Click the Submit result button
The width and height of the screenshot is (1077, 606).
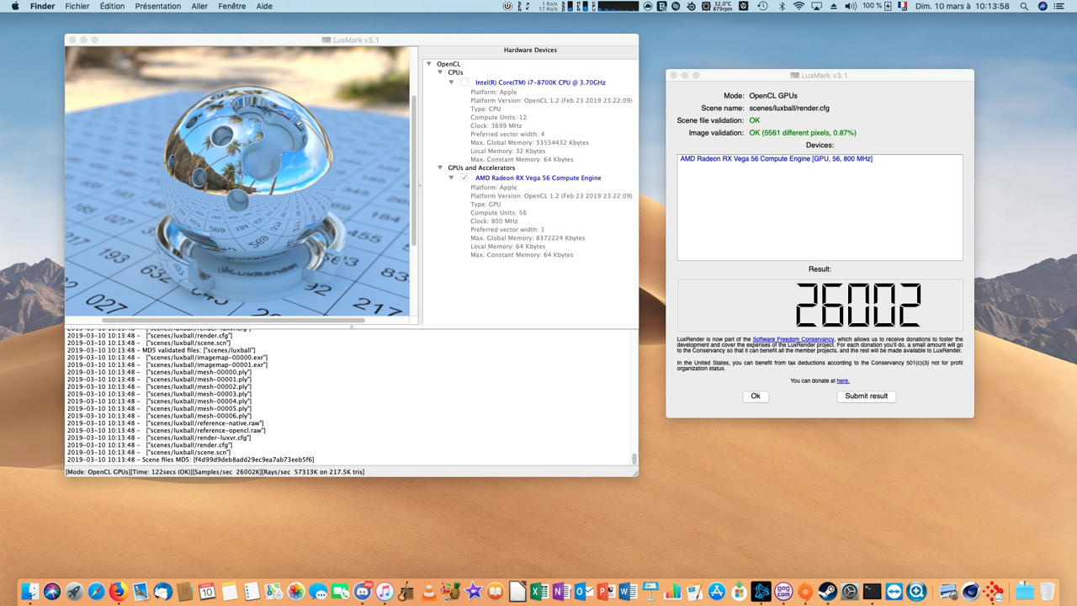[x=866, y=396]
